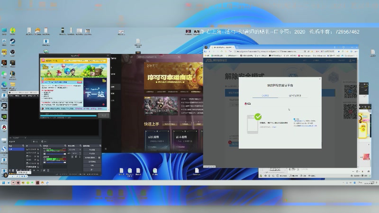
Task: Open the 副本指南 guide card in WeGame
Action: click(185, 141)
